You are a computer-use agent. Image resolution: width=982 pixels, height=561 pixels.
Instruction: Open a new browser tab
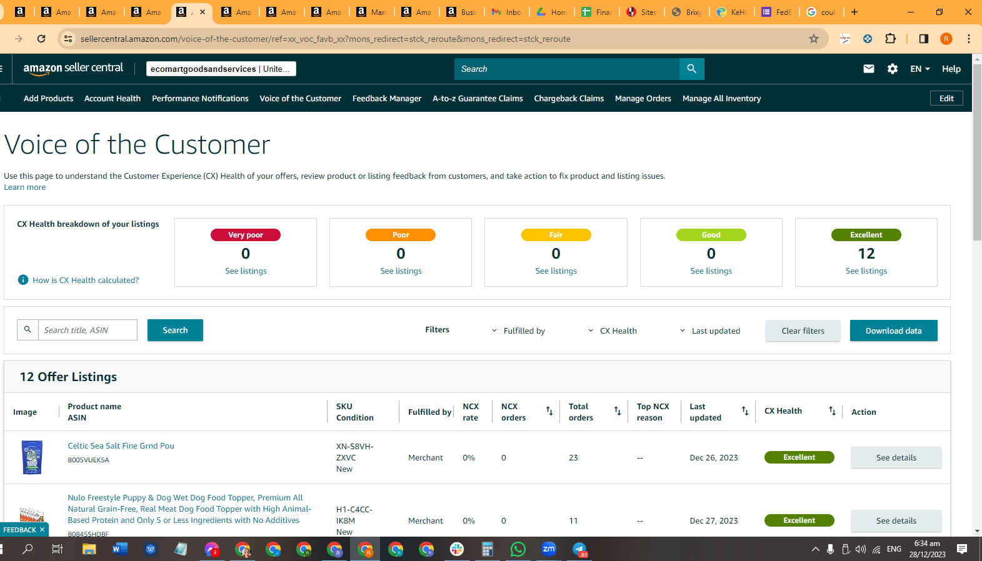coord(854,12)
